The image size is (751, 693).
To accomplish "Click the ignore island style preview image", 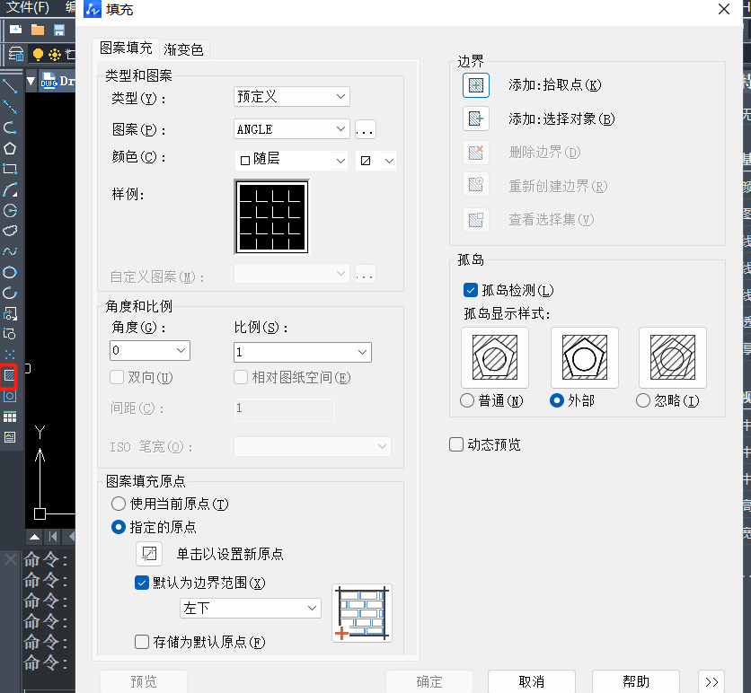I will [x=673, y=357].
